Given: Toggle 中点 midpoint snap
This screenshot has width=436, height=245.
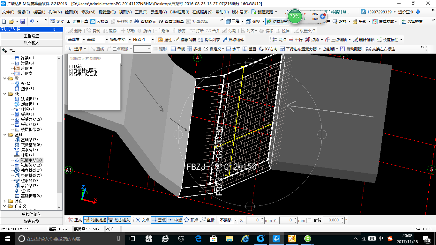Looking at the screenshot, I should (x=175, y=220).
